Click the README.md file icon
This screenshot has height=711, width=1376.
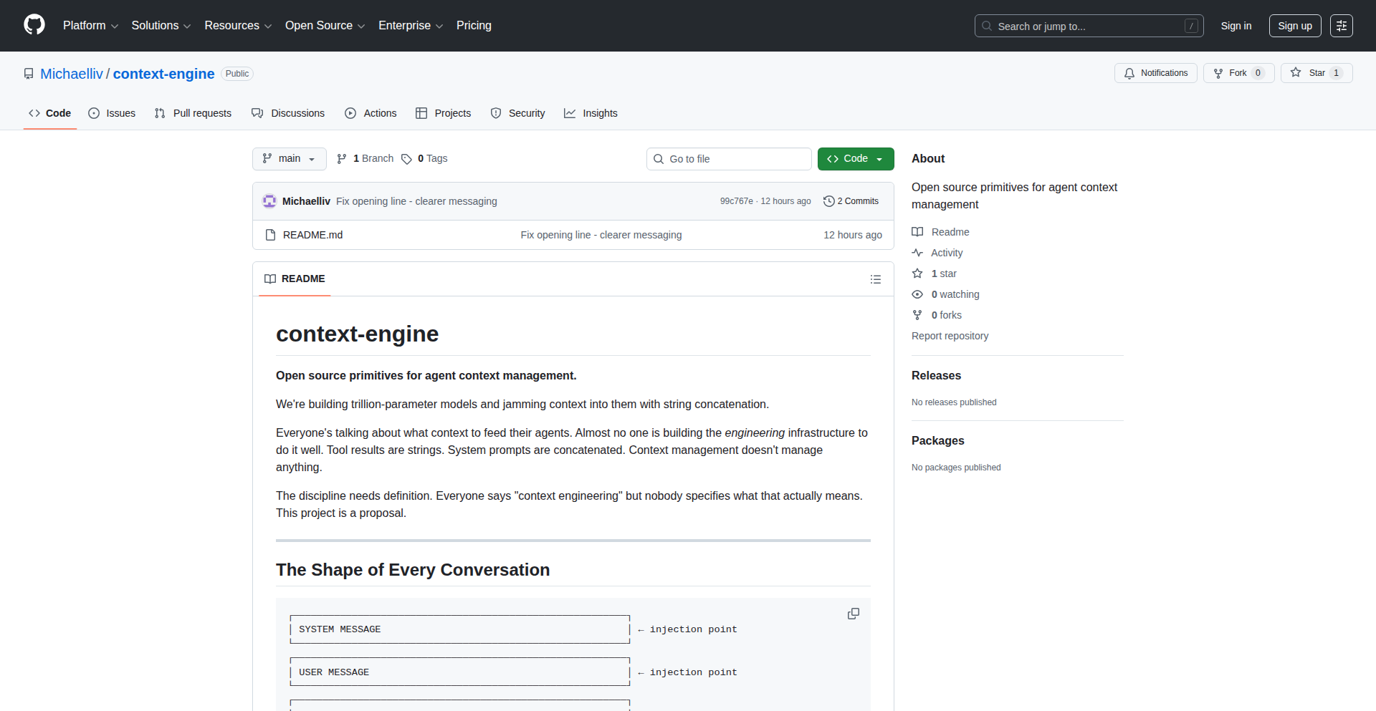click(x=270, y=235)
